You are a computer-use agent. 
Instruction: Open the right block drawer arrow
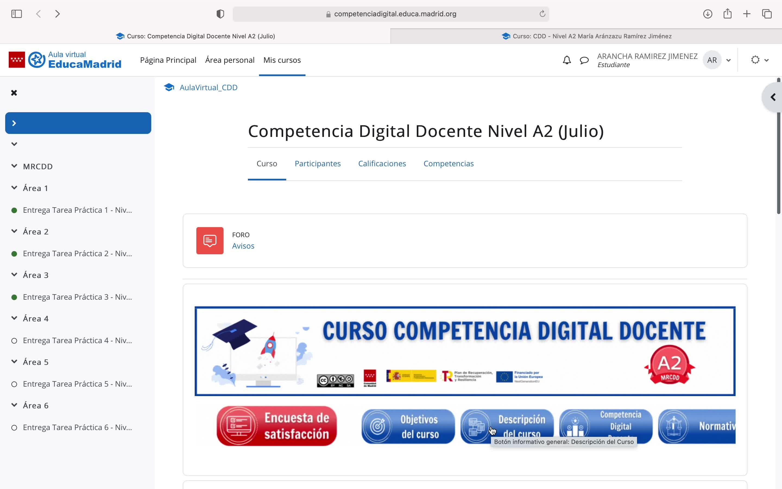(772, 97)
